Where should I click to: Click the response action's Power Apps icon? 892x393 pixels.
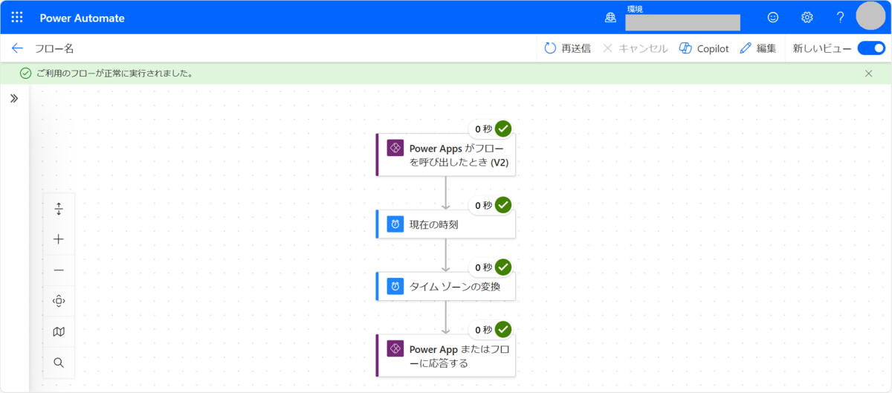pyautogui.click(x=395, y=348)
